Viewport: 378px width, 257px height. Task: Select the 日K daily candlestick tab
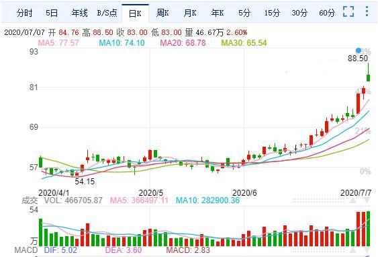coord(135,13)
